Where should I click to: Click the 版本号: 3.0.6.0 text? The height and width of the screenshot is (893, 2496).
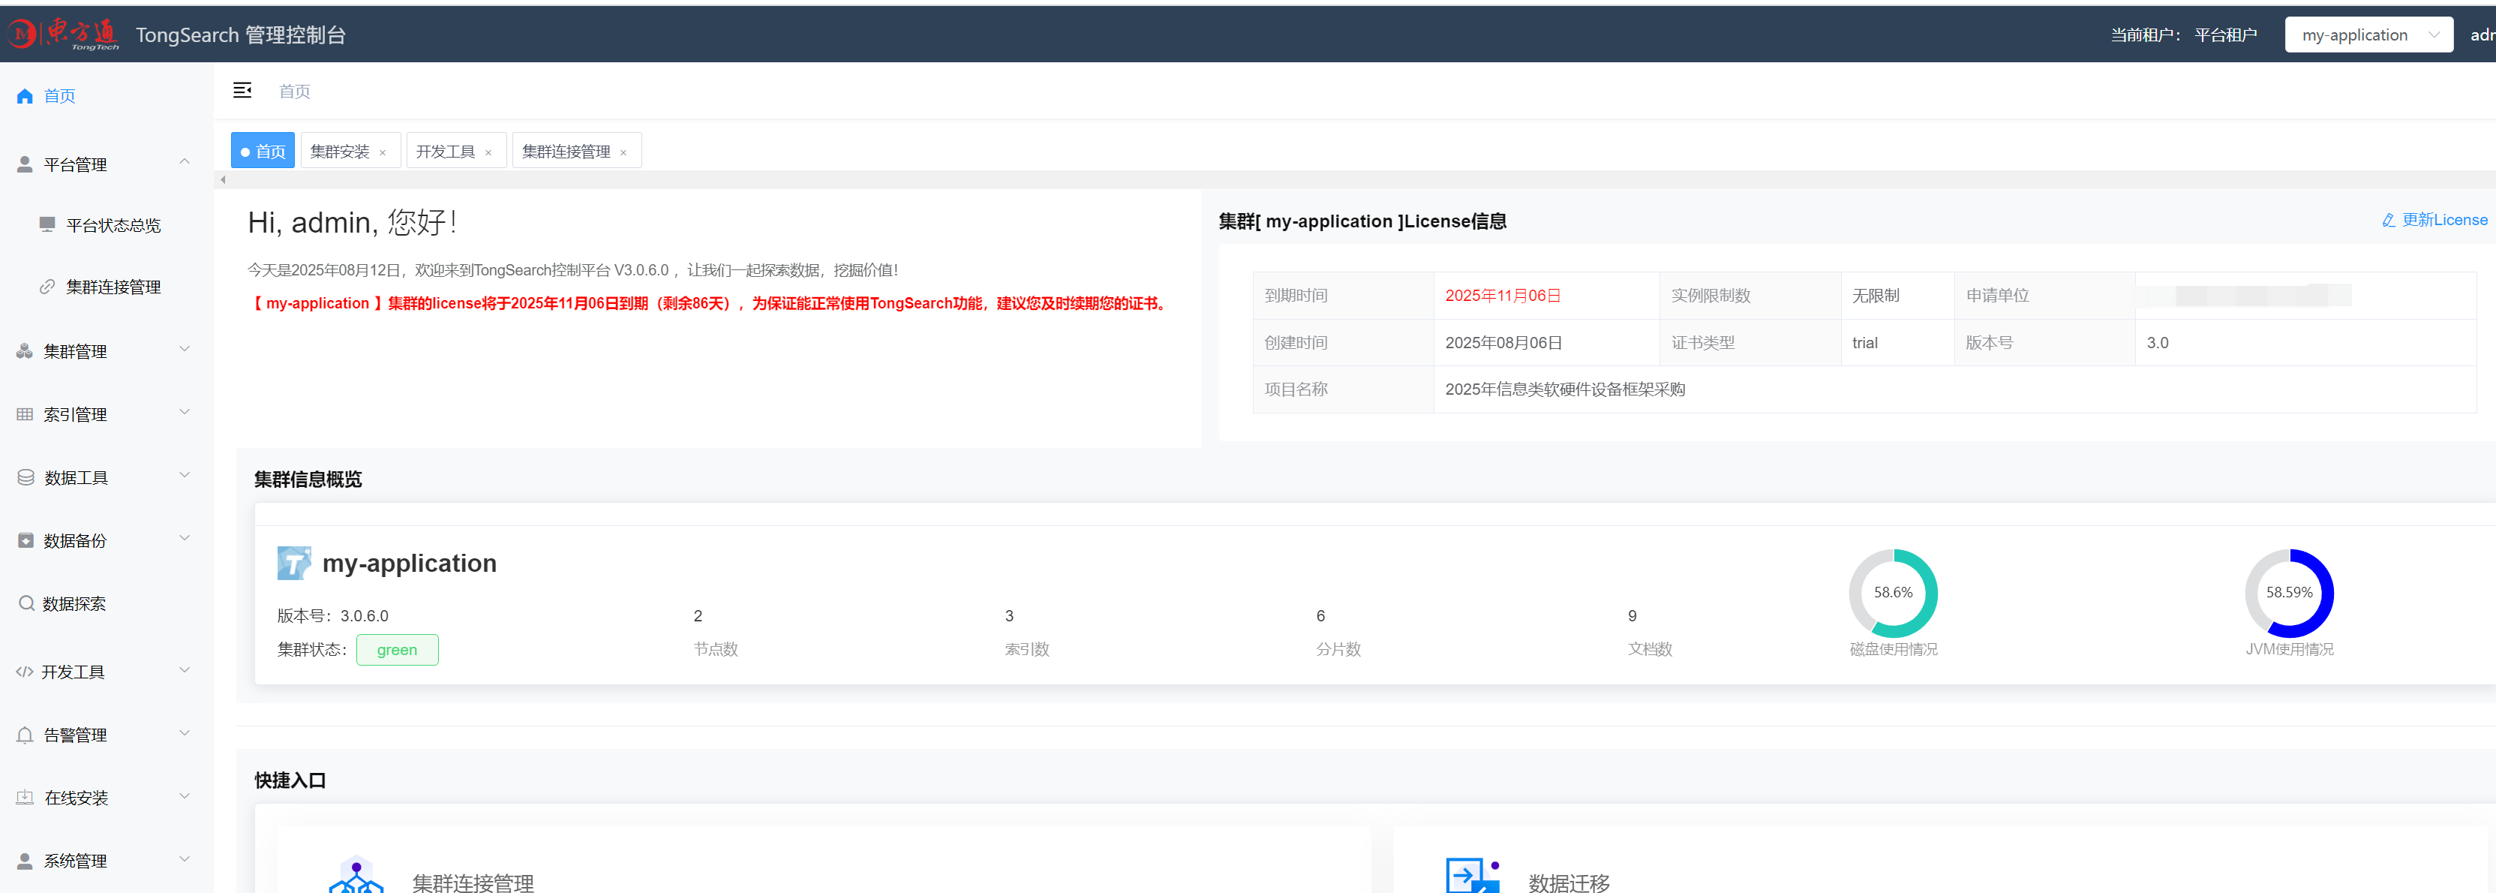click(332, 615)
